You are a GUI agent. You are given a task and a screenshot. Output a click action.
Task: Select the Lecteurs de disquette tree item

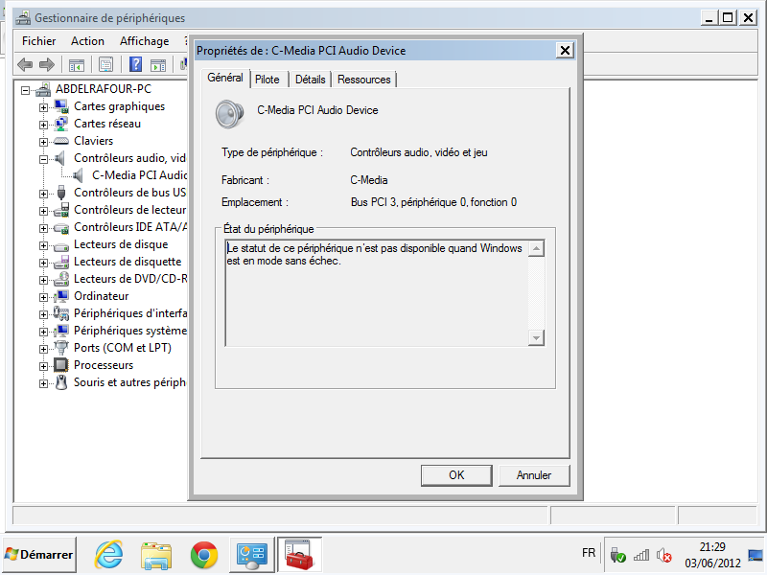tap(128, 262)
